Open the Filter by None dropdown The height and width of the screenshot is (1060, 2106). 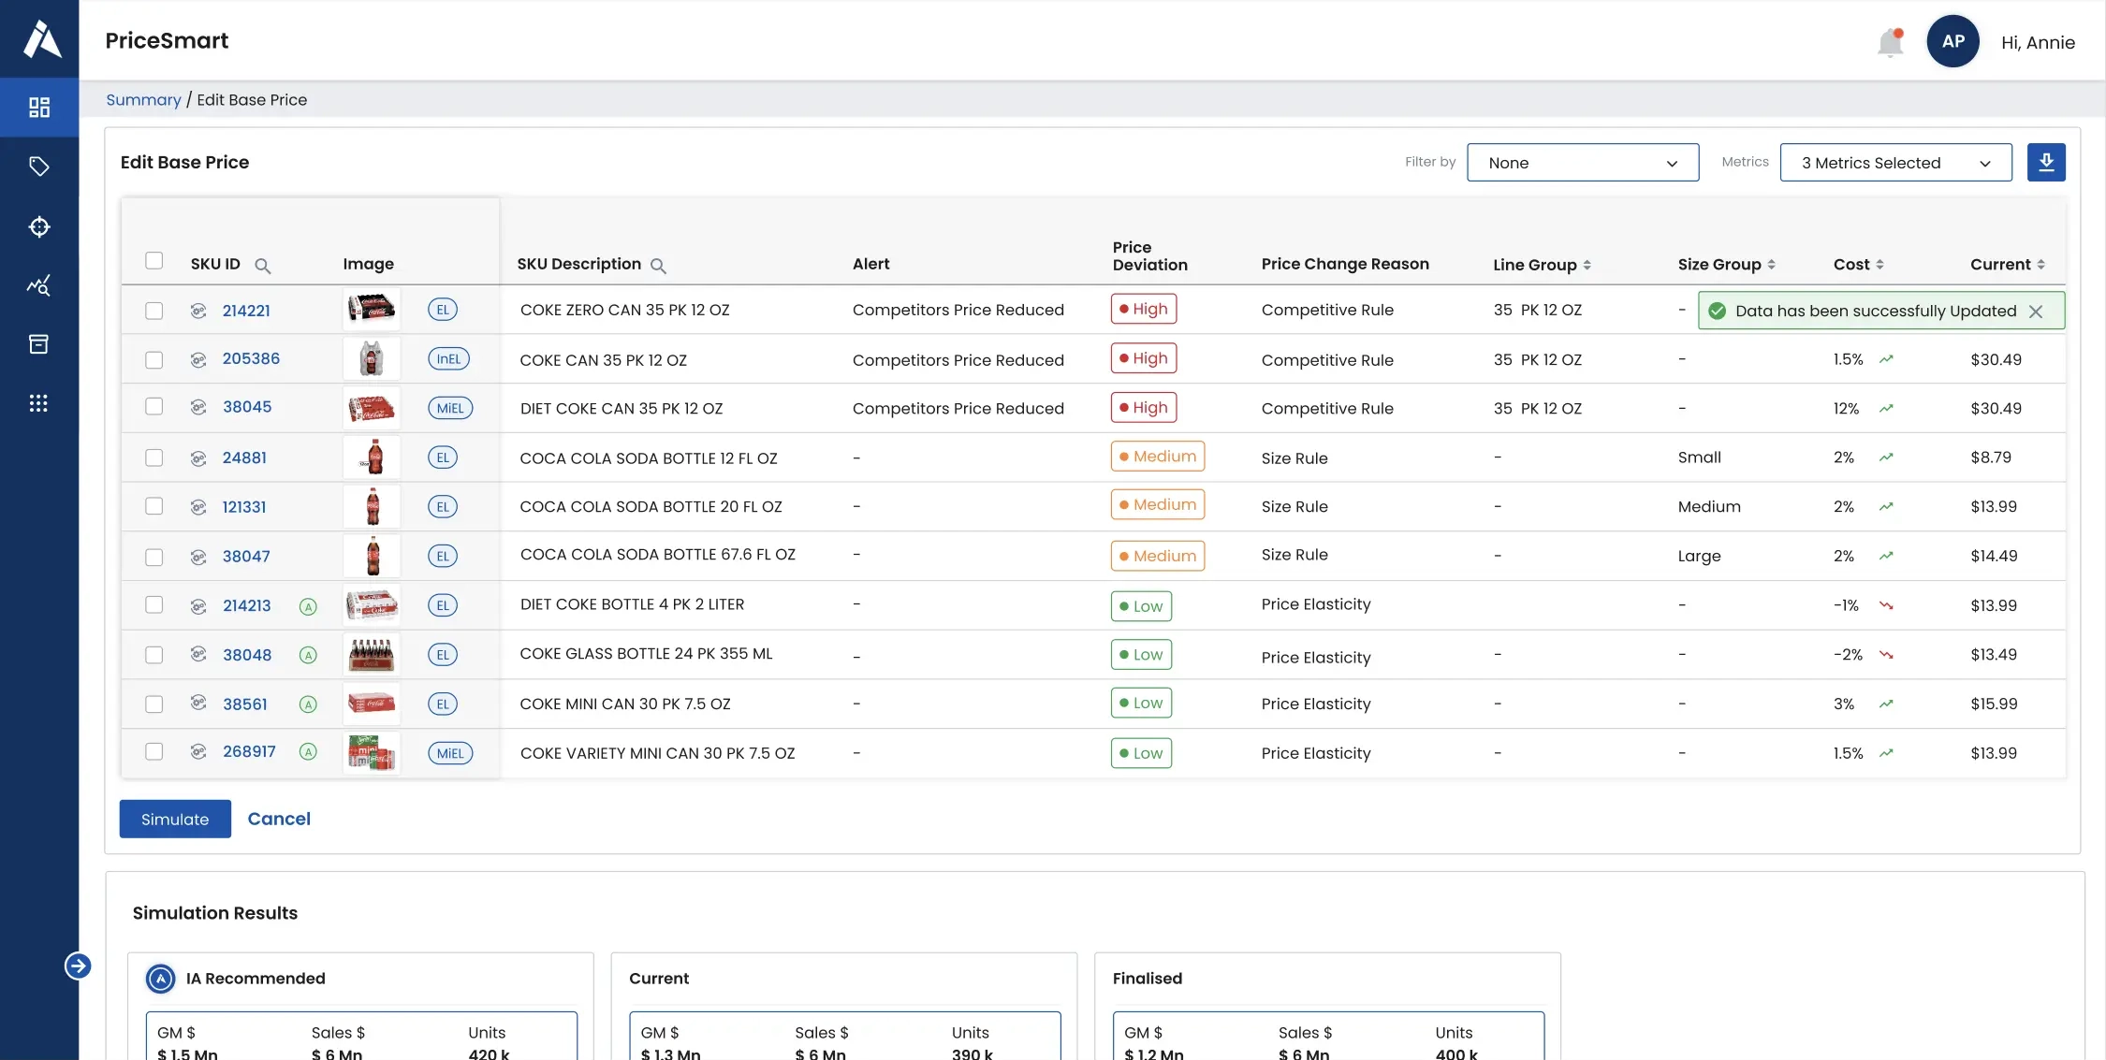point(1583,163)
